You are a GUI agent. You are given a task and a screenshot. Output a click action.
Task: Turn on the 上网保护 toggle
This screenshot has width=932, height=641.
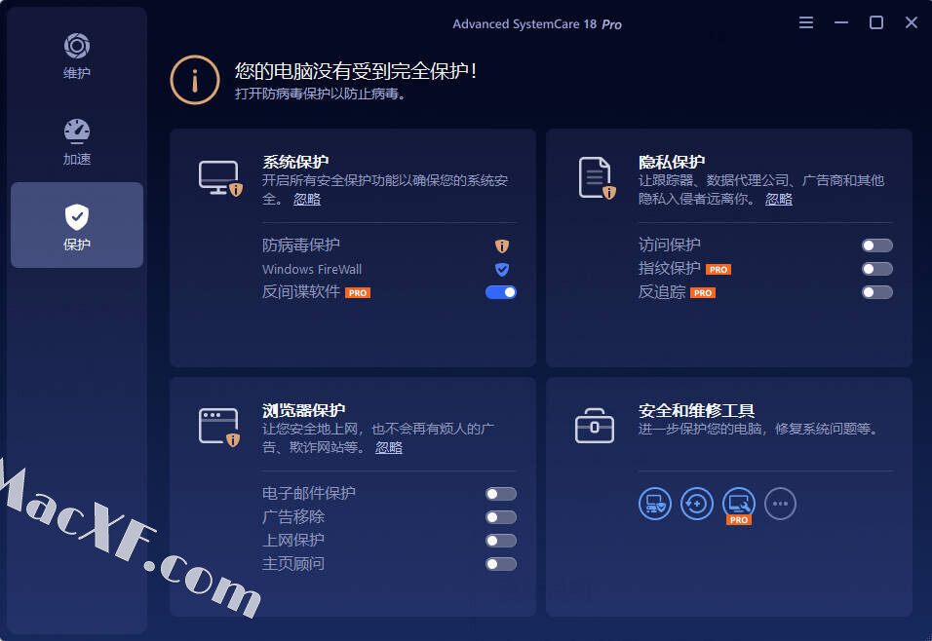[501, 541]
